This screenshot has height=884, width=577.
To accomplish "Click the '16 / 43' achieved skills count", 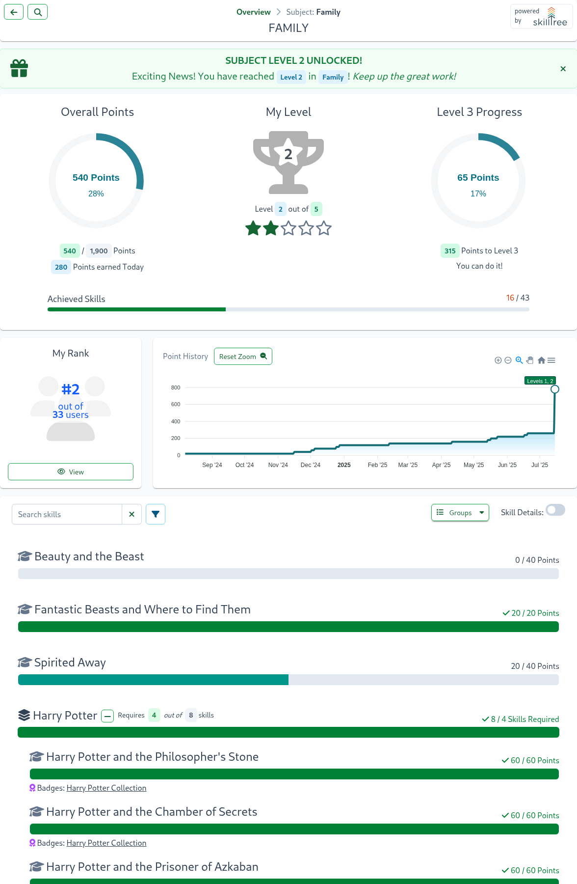I will click(518, 298).
